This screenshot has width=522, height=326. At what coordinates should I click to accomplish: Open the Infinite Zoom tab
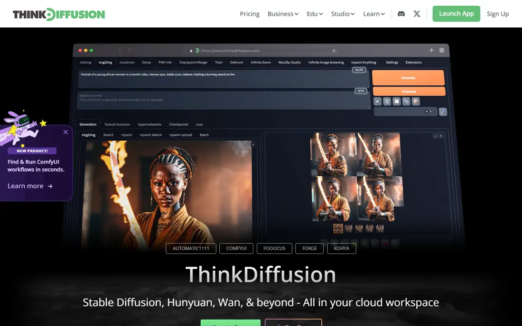click(x=261, y=62)
